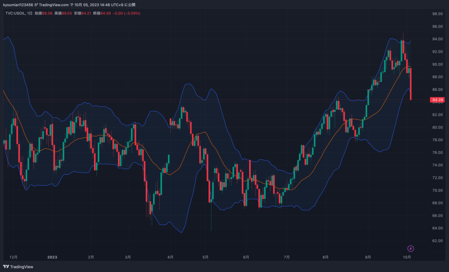Click the 2月 date axis label
The image size is (449, 272).
click(91, 257)
